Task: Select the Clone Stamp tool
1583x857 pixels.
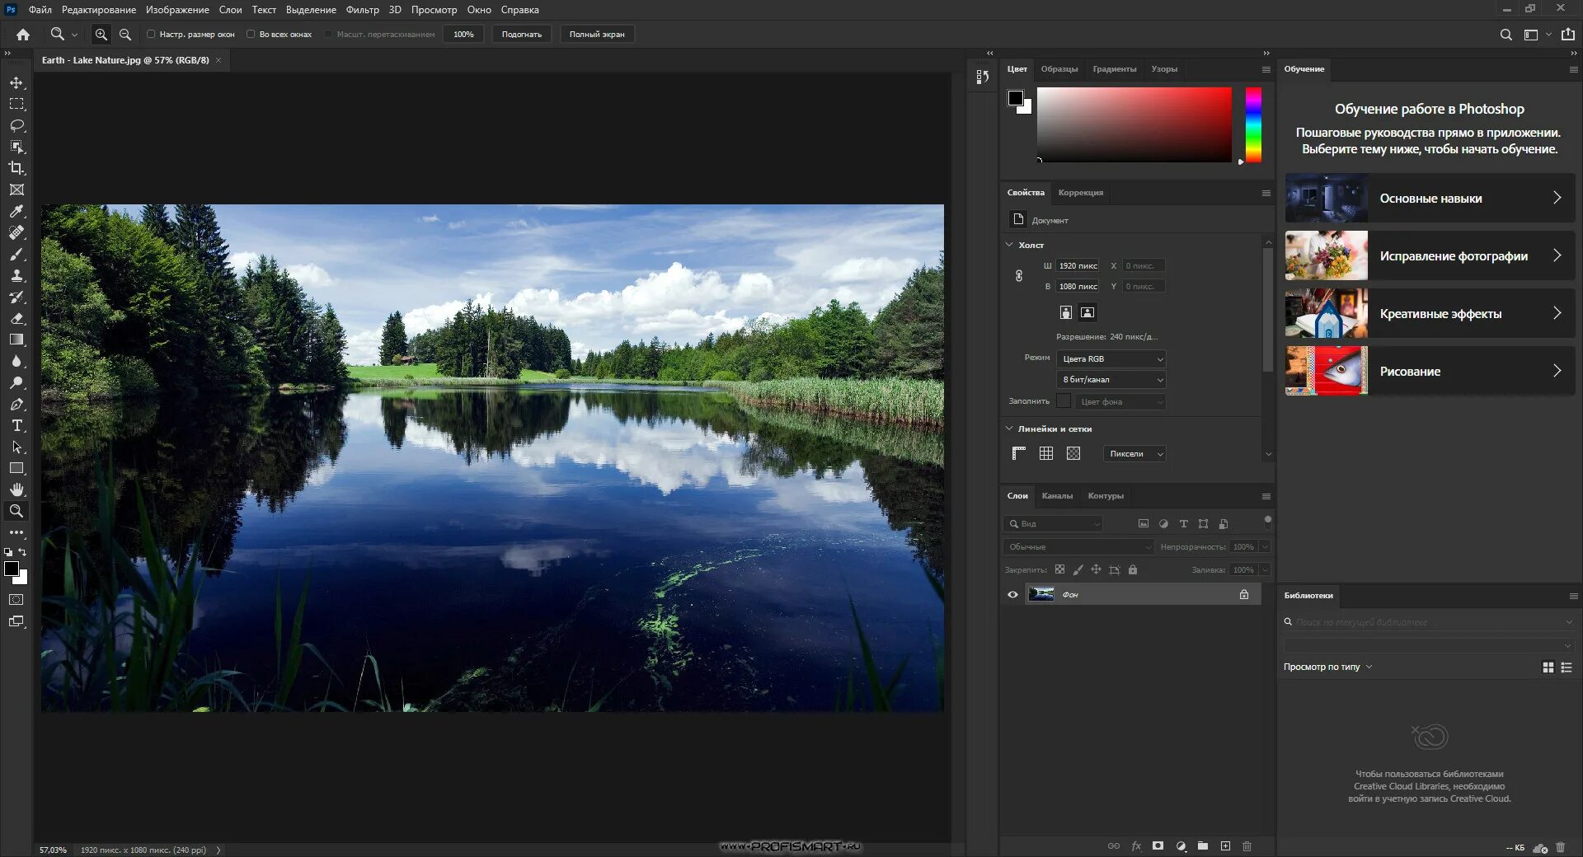Action: [16, 275]
